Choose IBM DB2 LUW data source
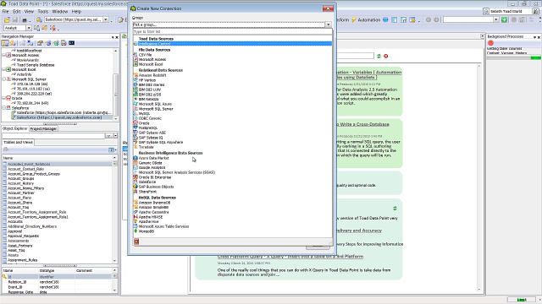The width and height of the screenshot is (542, 304). pyautogui.click(x=149, y=90)
